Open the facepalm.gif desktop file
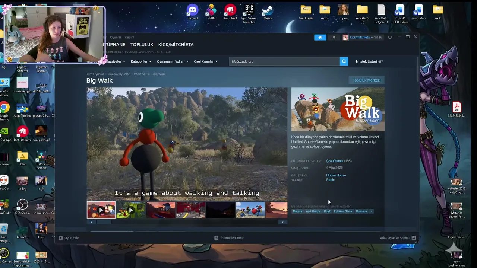Image resolution: width=477 pixels, height=268 pixels. [x=41, y=134]
